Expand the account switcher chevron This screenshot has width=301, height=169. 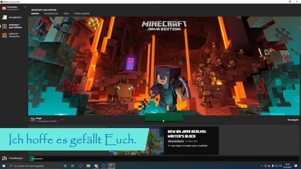pyautogui.click(x=25, y=7)
